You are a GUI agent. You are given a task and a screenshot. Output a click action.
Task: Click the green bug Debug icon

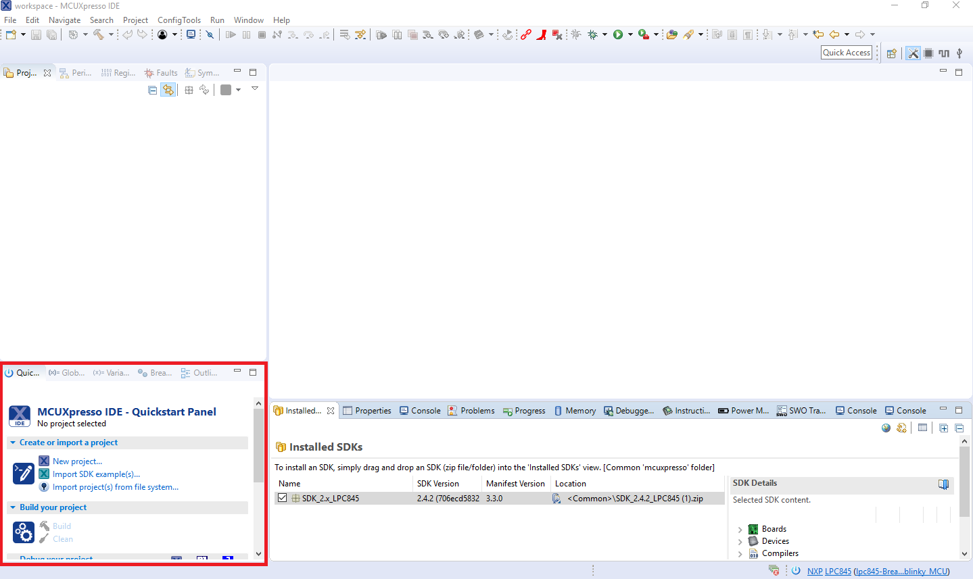592,34
